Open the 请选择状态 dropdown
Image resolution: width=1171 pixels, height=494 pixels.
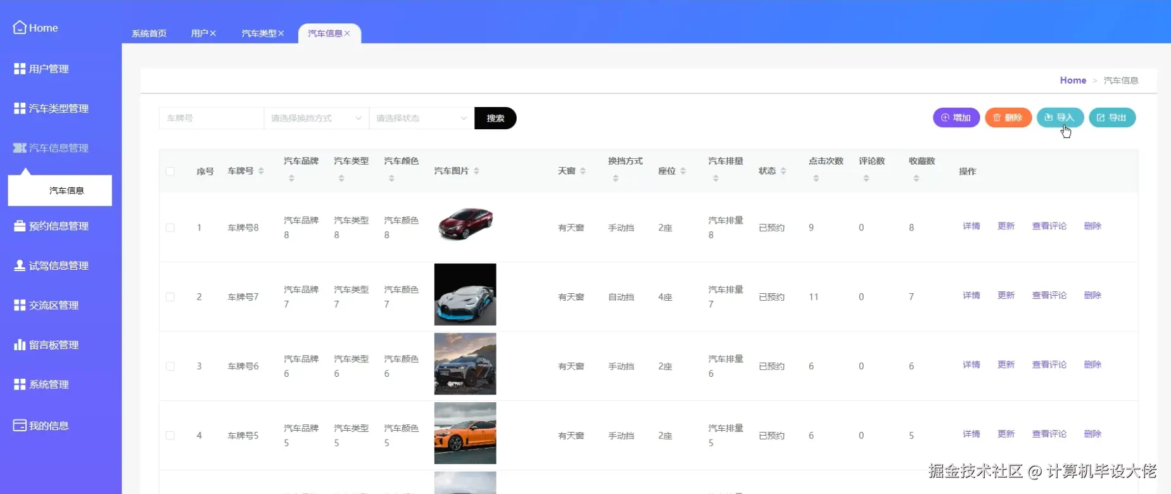(x=421, y=118)
